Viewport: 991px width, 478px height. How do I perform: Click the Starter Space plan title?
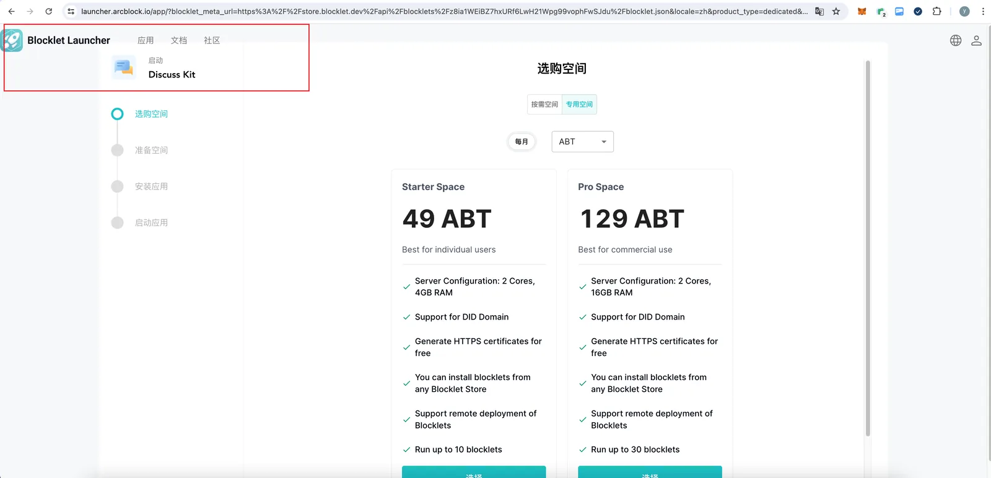click(433, 187)
